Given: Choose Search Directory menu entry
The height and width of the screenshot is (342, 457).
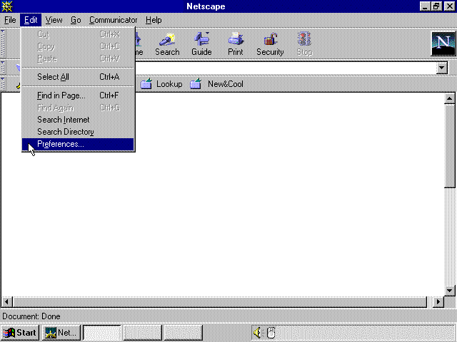Looking at the screenshot, I should click(x=78, y=132).
